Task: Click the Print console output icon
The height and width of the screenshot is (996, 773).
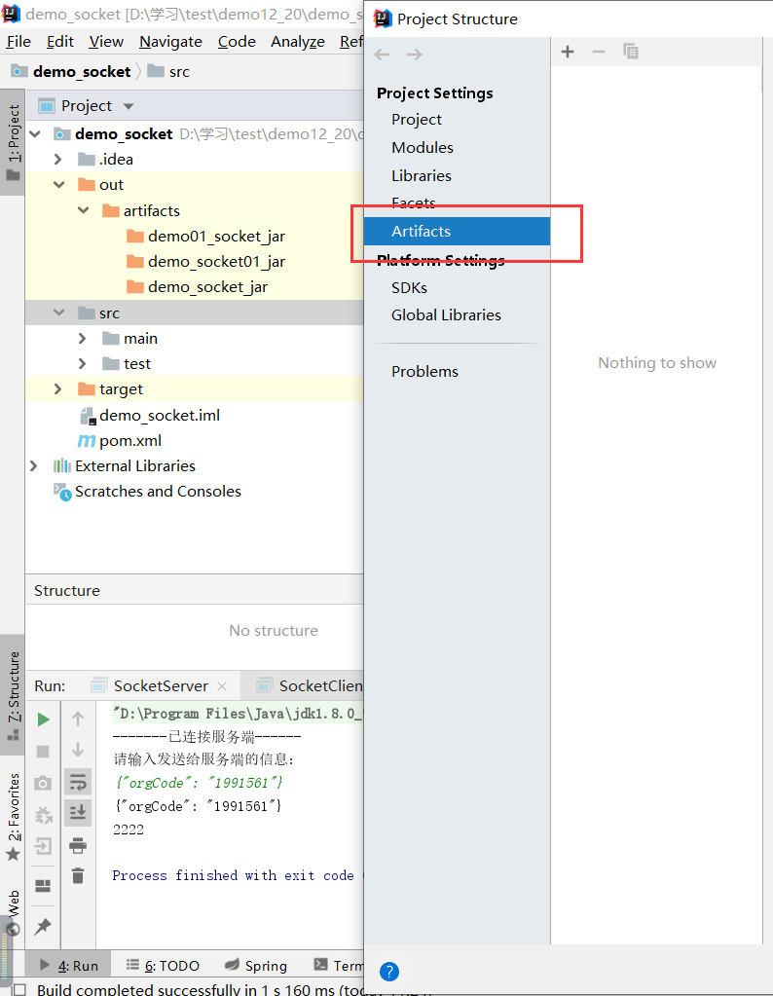Action: coord(78,845)
